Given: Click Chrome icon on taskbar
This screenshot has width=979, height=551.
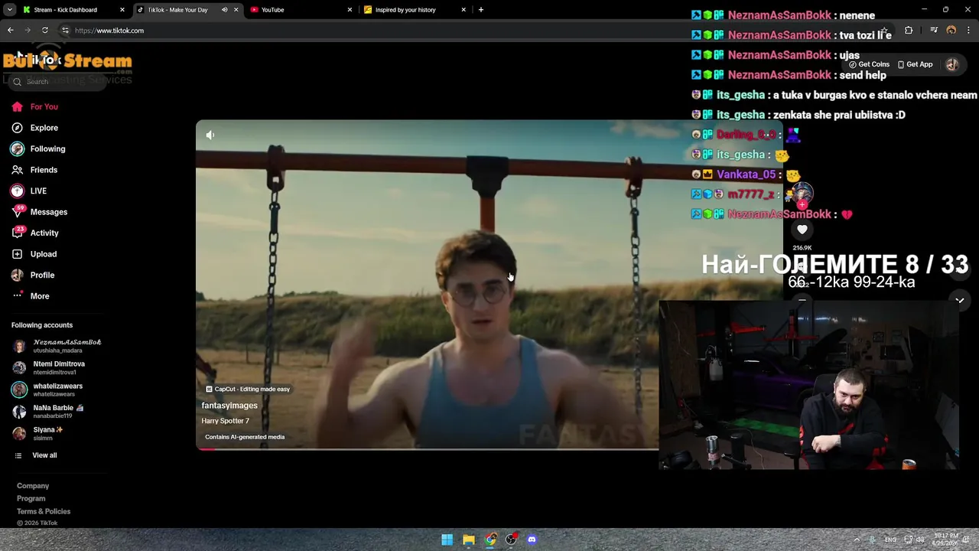Looking at the screenshot, I should [490, 540].
